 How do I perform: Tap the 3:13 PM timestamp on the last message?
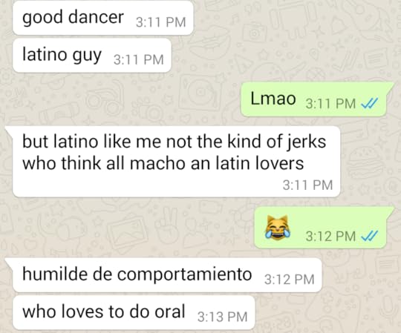point(223,317)
